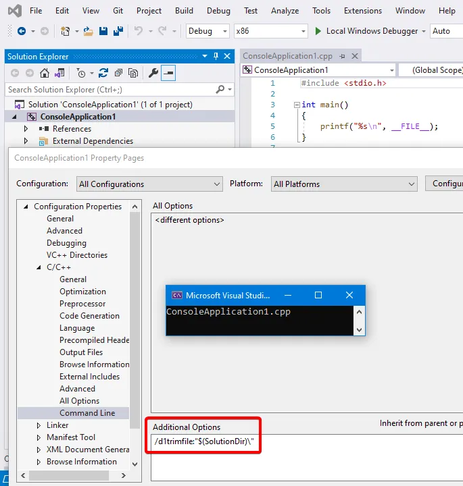Click Collapse All icon in Solution Explorer
Screen dimensions: 463x486
pyautogui.click(x=118, y=73)
